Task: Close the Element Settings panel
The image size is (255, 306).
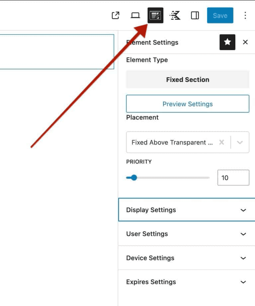Action: (x=245, y=42)
